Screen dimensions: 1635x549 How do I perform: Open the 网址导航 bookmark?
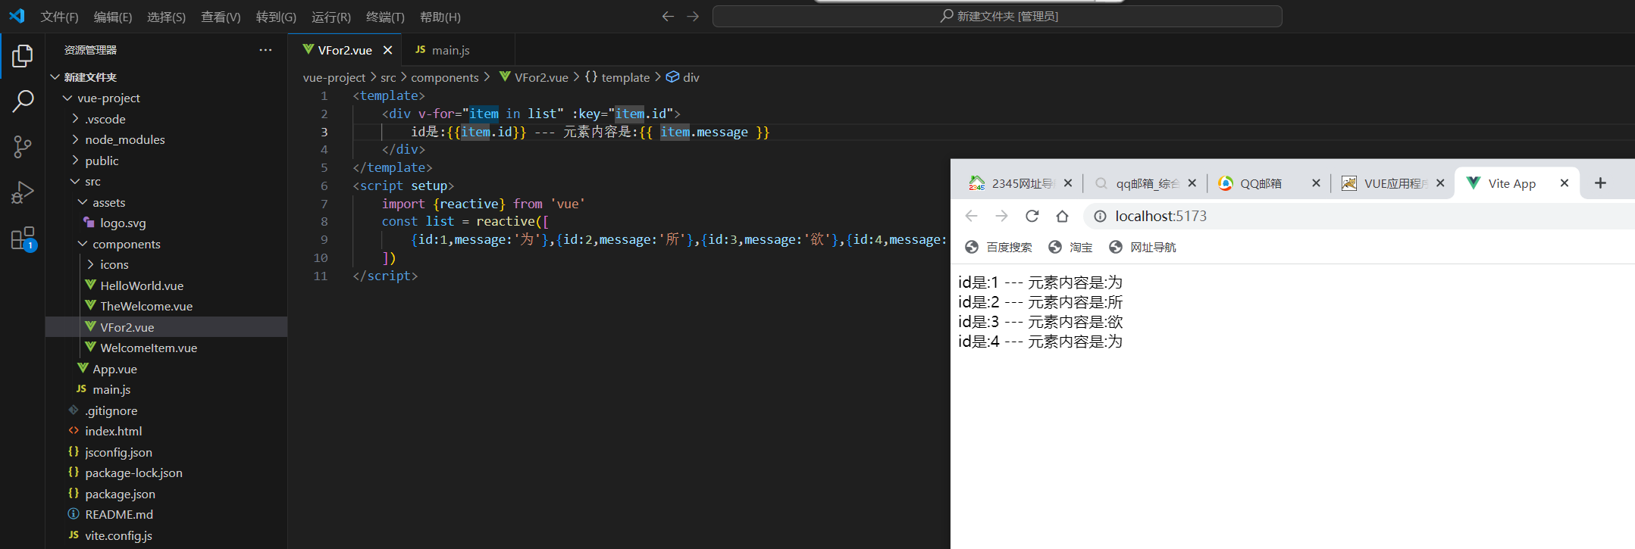click(1142, 248)
